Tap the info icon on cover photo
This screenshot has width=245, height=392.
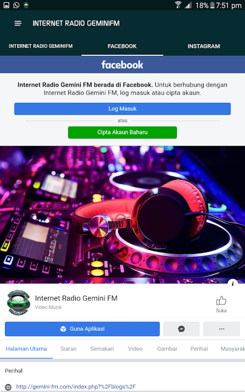point(233,284)
